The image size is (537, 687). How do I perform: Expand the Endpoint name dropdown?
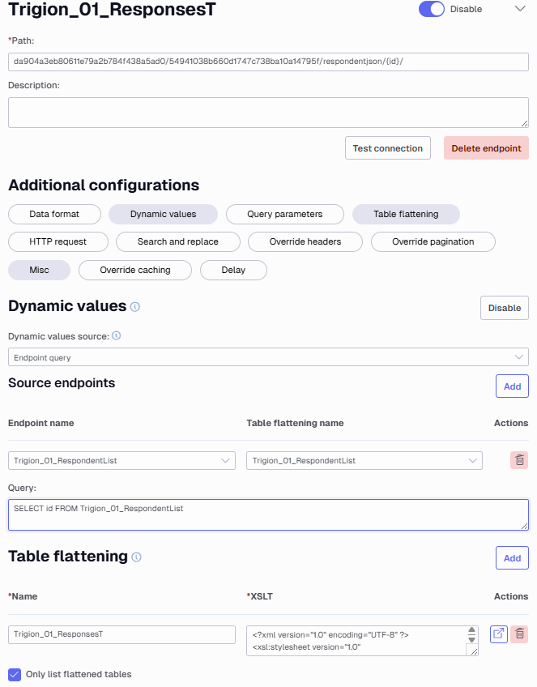(x=121, y=460)
